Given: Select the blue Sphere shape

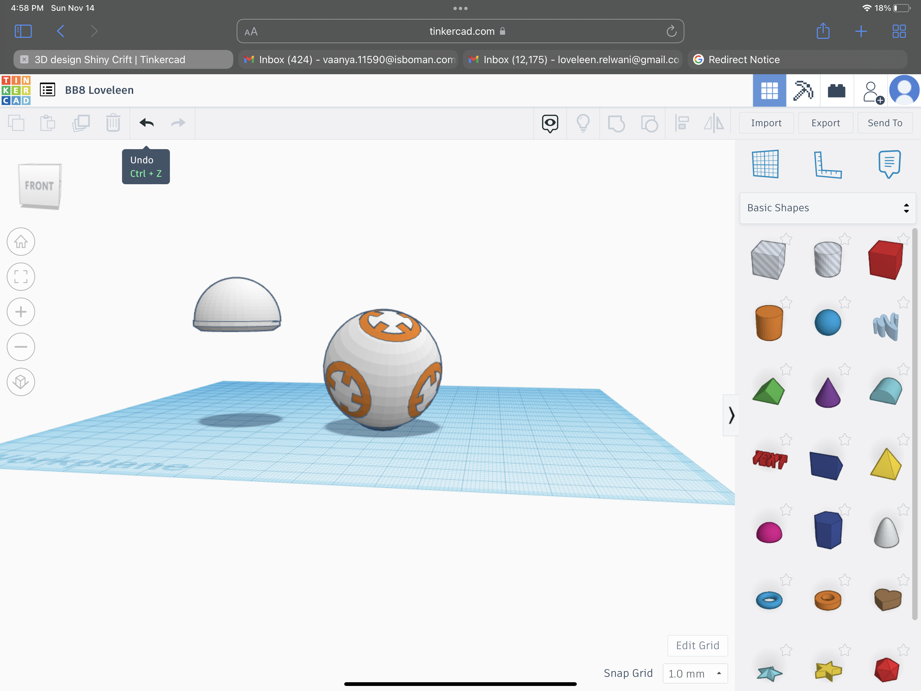Looking at the screenshot, I should pyautogui.click(x=827, y=323).
